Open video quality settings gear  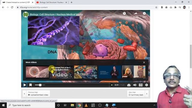tap(147, 85)
